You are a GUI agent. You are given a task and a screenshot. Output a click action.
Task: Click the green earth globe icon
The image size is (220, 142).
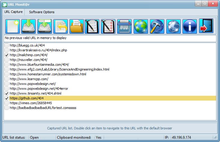tap(141, 26)
